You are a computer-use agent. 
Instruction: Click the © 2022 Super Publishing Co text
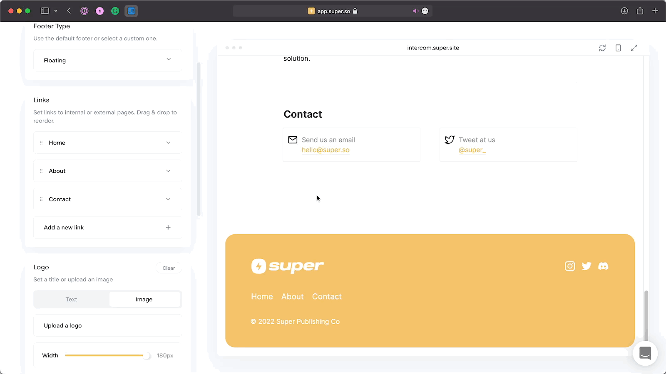tap(295, 321)
